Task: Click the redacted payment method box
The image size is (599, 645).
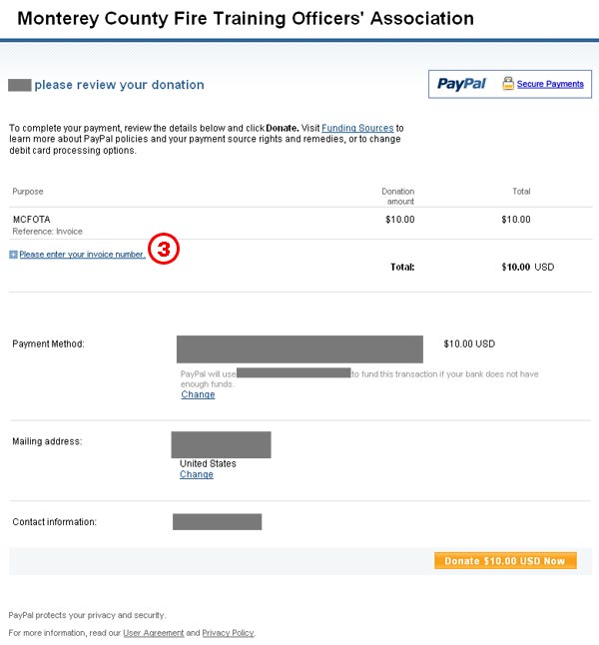Action: 299,349
